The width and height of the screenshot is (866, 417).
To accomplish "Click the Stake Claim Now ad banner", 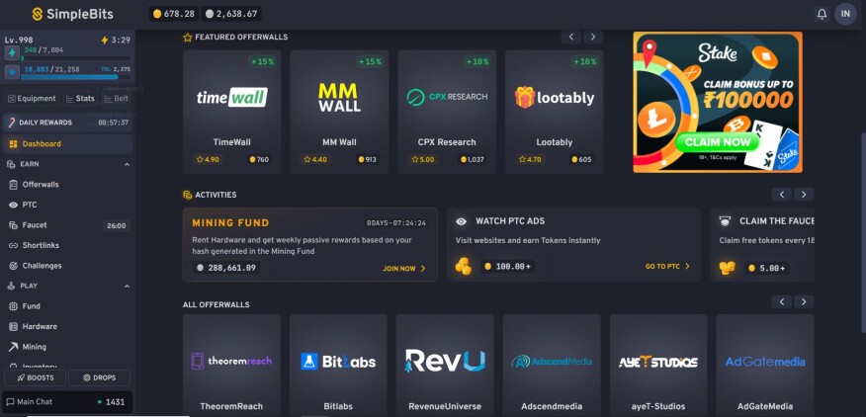I will (718, 102).
